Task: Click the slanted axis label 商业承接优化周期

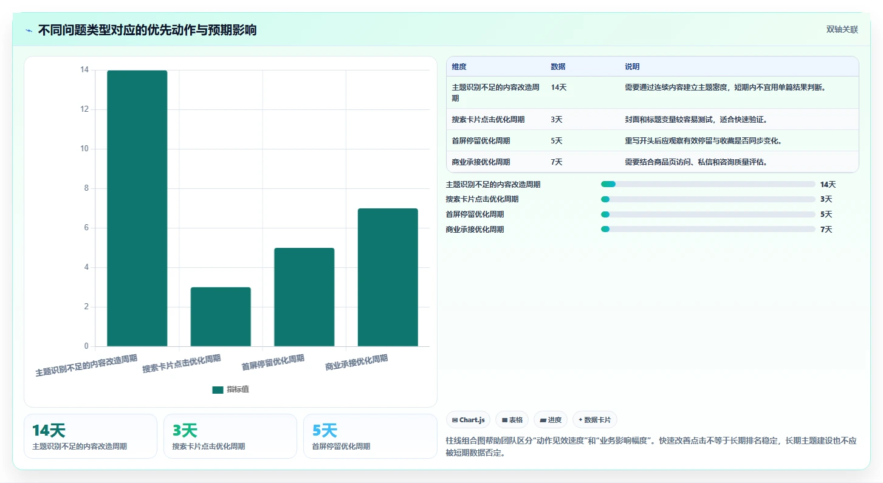Action: pyautogui.click(x=356, y=362)
